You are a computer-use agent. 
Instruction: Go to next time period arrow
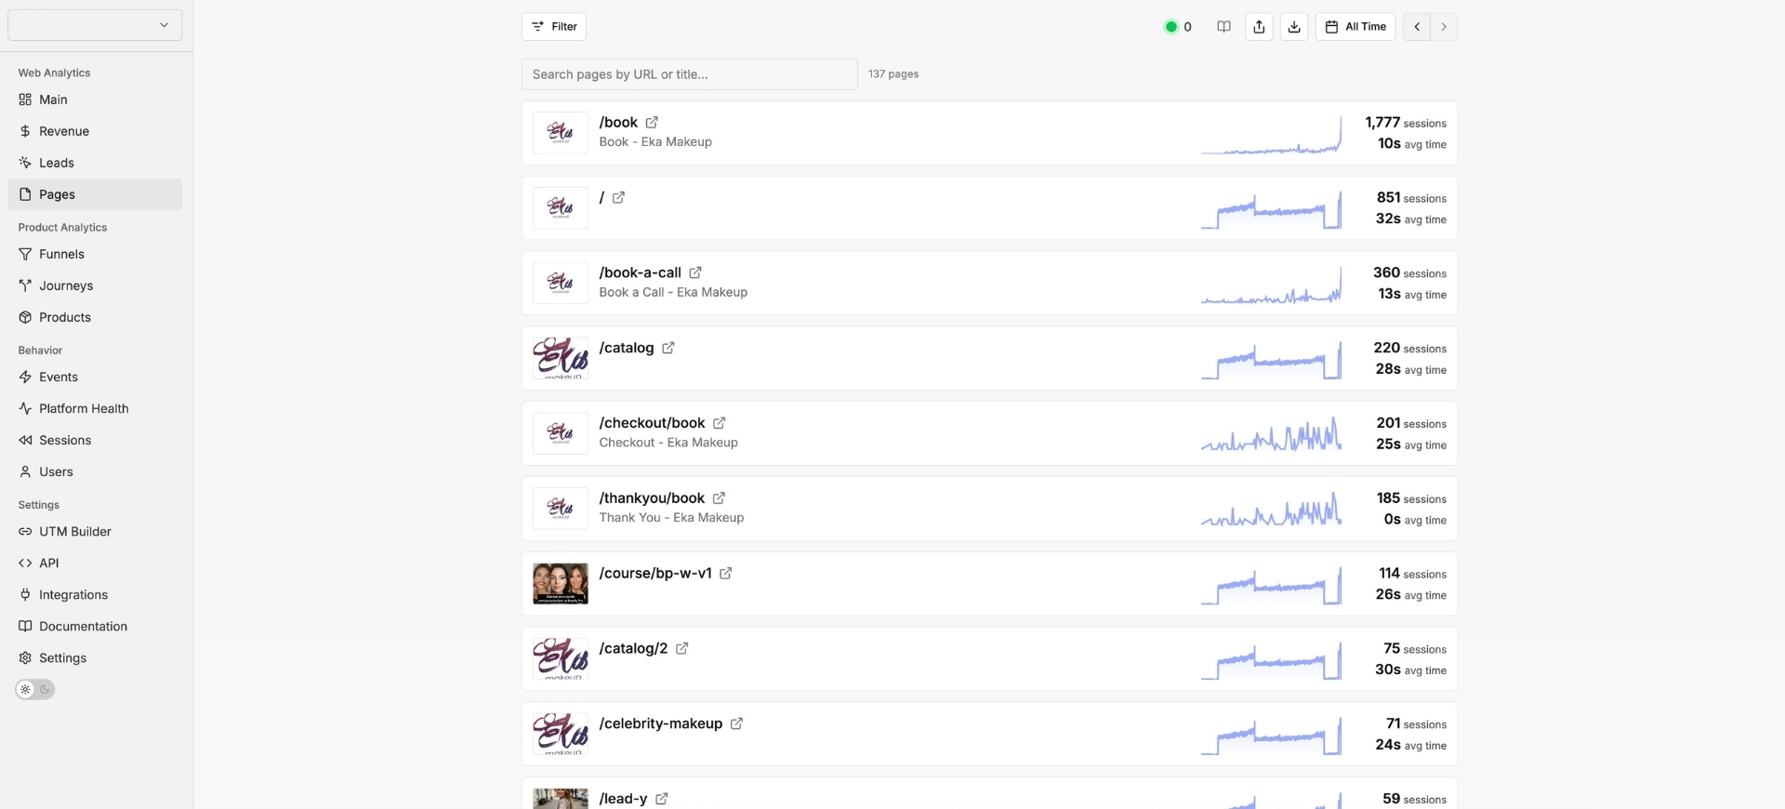pos(1444,27)
